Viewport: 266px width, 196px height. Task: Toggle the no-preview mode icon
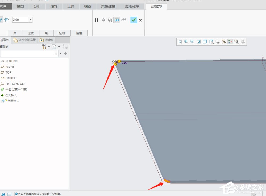click(x=103, y=20)
